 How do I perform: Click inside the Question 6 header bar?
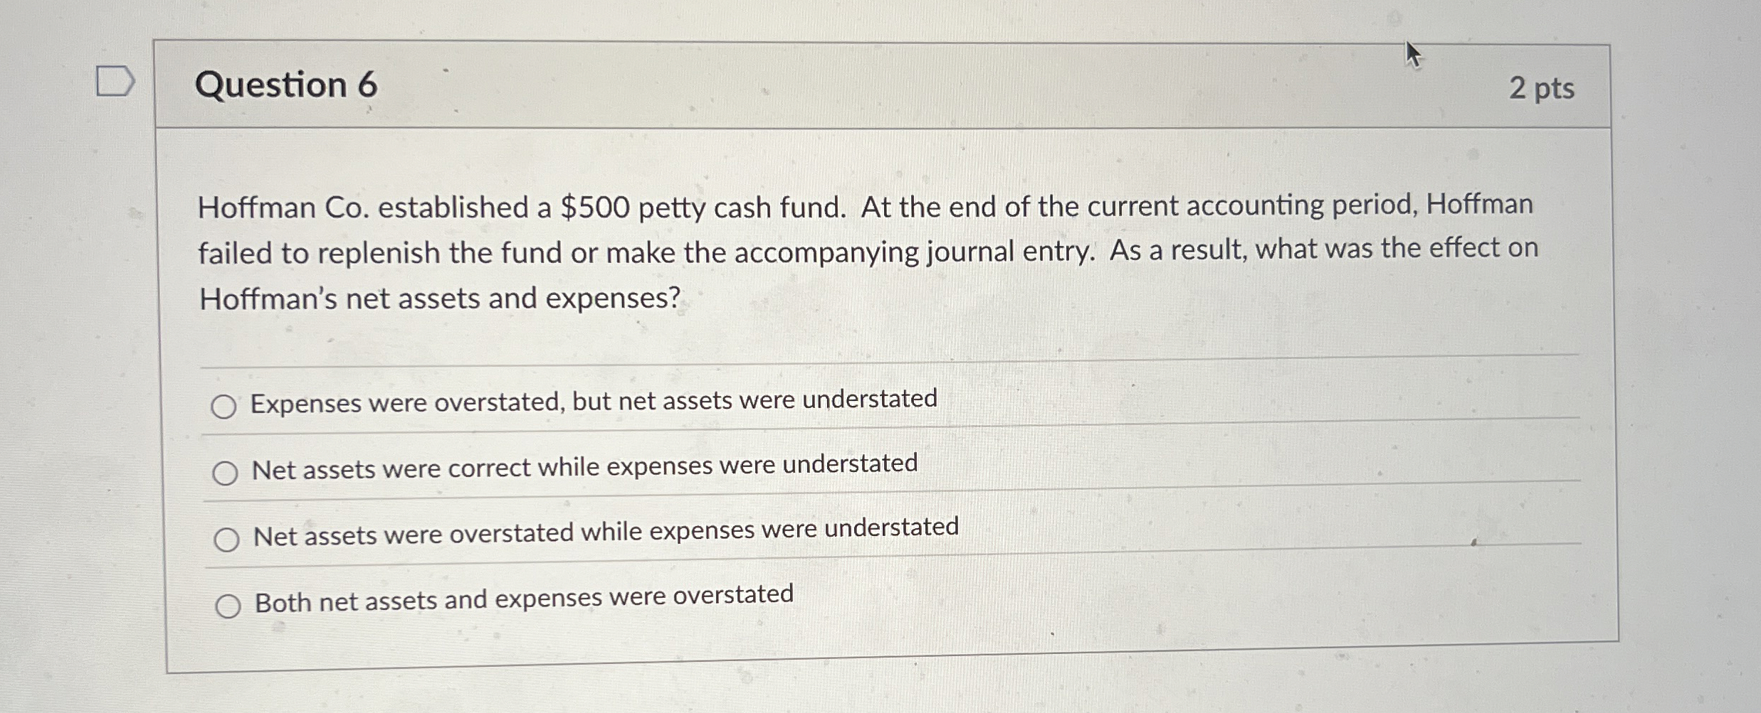point(854,85)
